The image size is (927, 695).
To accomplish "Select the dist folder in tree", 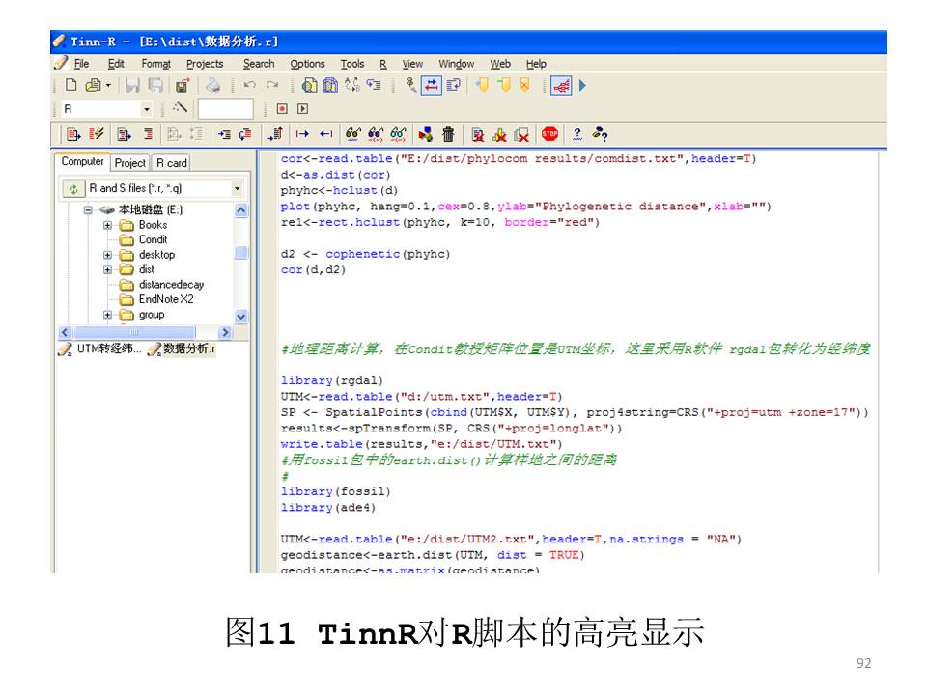I will point(146,270).
